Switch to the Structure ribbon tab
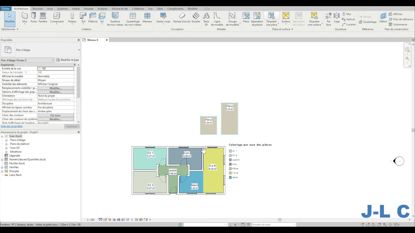This screenshot has width=415, height=233. click(x=38, y=9)
